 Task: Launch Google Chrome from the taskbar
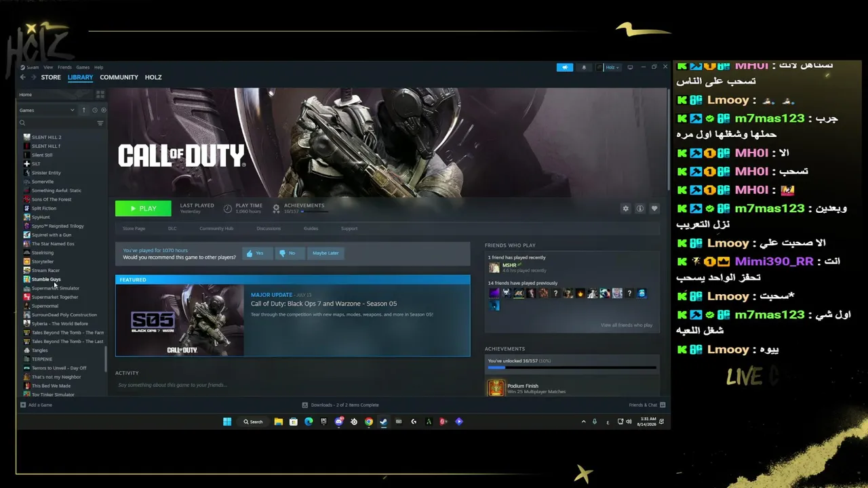[x=368, y=422]
